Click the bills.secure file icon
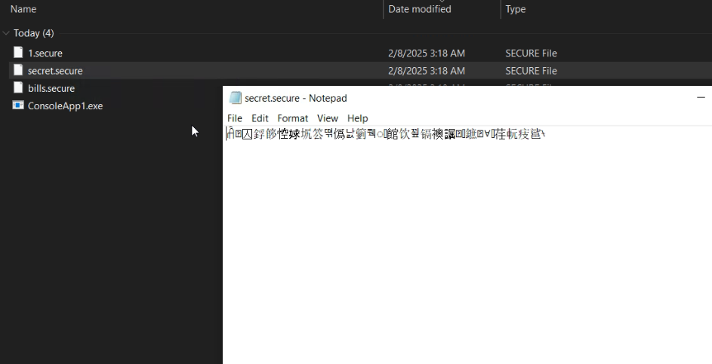This screenshot has height=364, width=712. [18, 88]
